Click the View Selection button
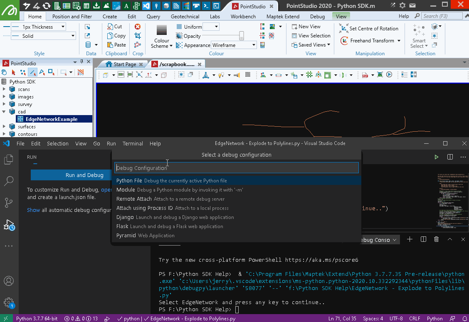469x322 pixels. click(311, 36)
